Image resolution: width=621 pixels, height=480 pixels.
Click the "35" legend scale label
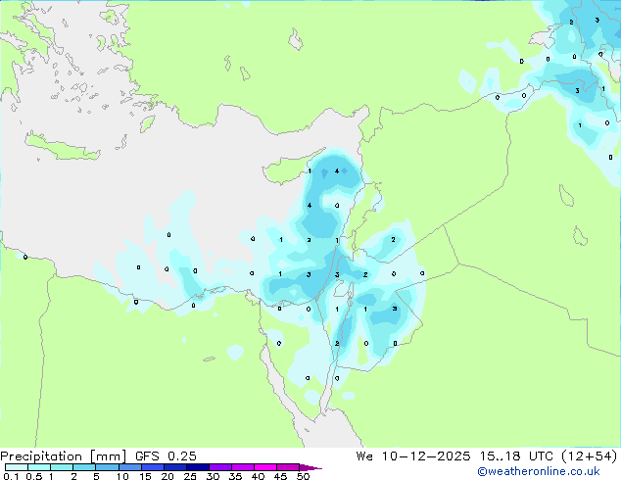tap(236, 476)
